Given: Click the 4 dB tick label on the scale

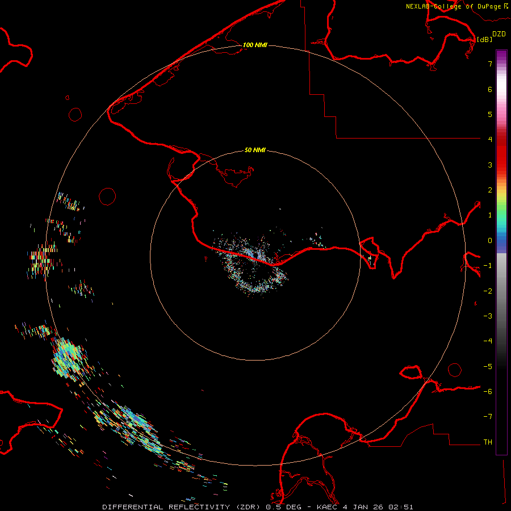Looking at the screenshot, I should [489, 139].
